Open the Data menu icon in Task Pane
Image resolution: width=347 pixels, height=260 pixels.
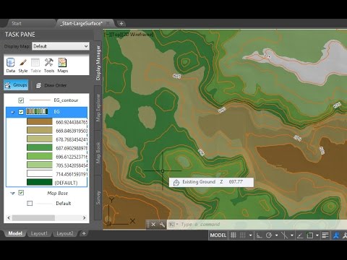pos(10,65)
